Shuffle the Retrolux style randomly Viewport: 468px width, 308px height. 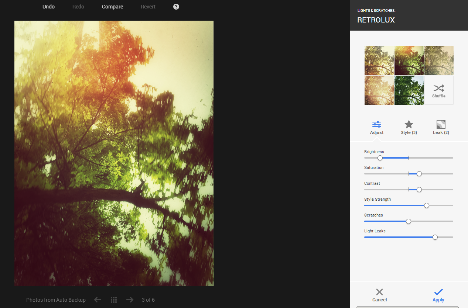click(439, 90)
